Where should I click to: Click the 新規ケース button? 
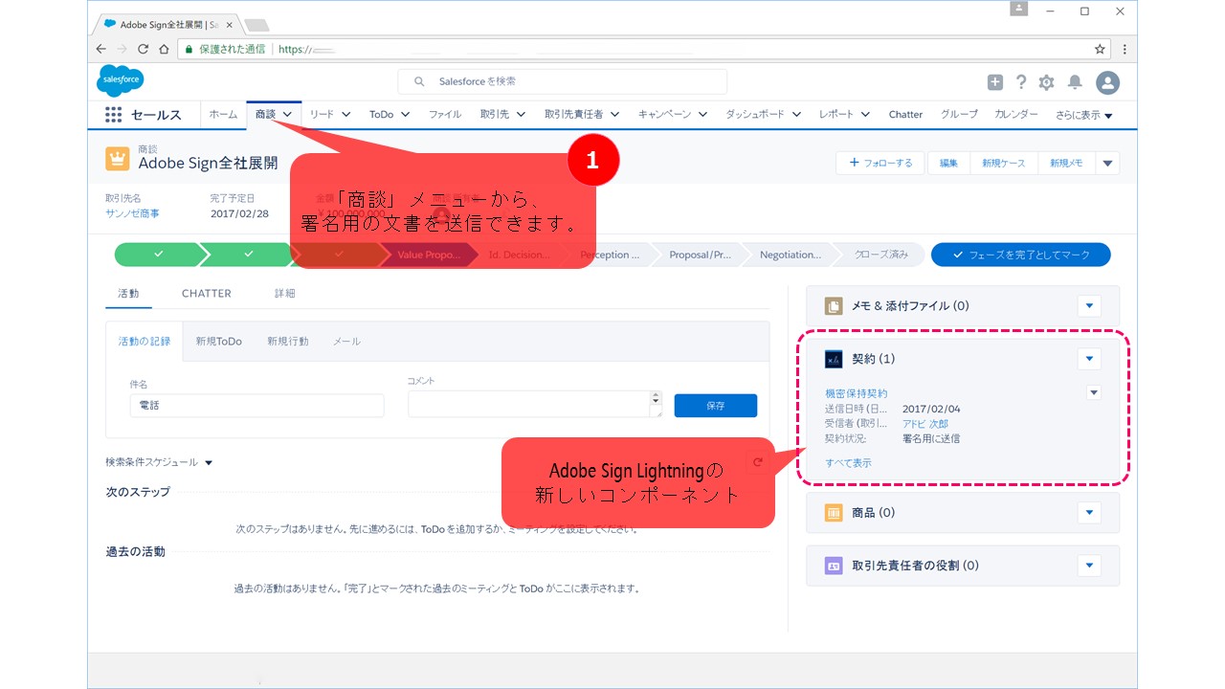click(x=1004, y=164)
